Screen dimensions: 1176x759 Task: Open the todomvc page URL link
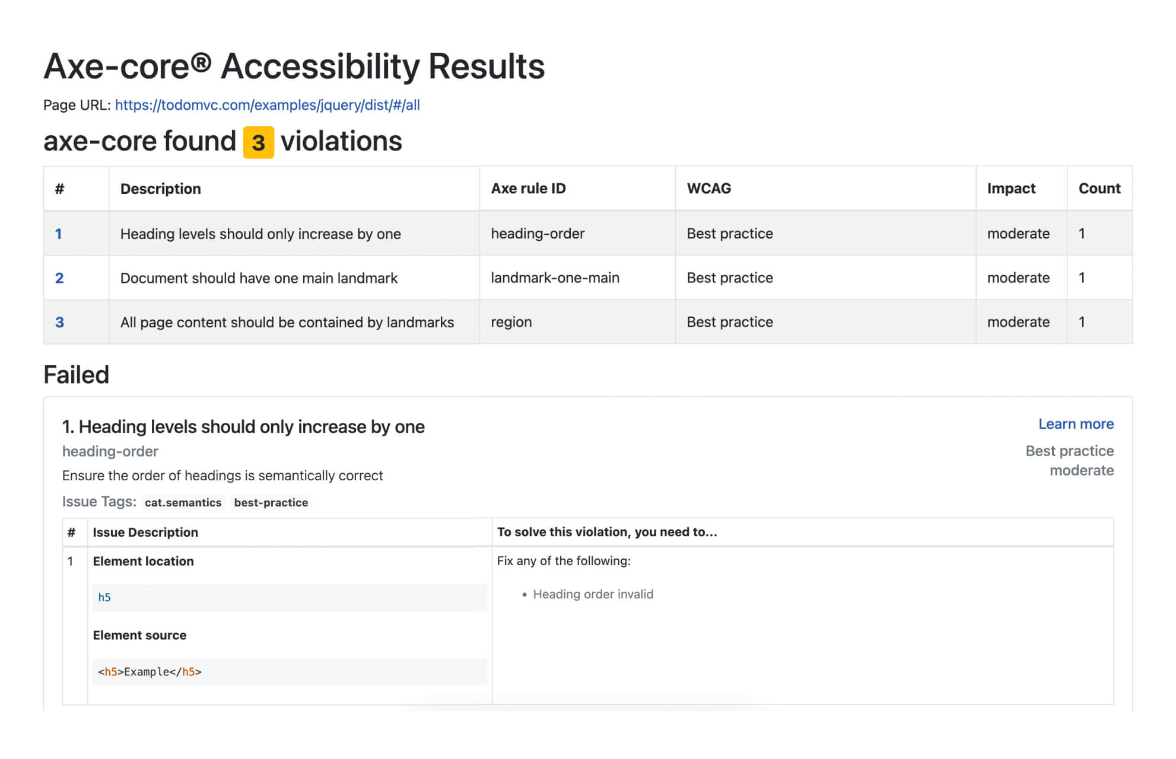pos(267,105)
